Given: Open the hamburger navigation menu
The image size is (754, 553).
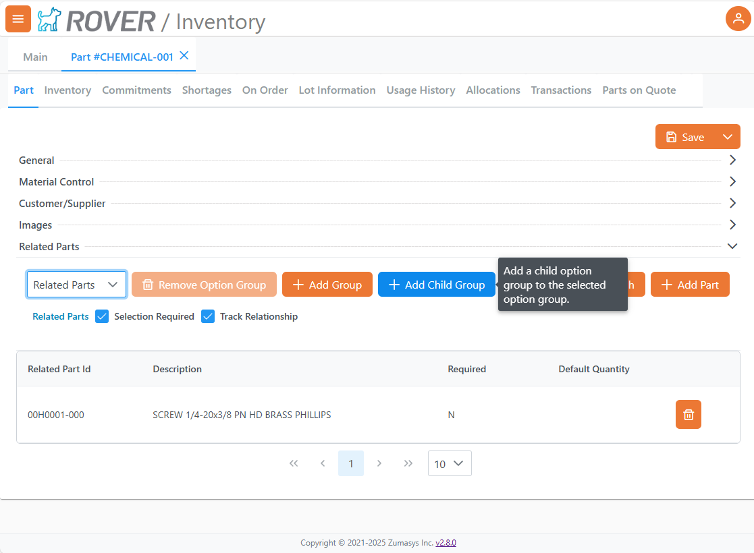Looking at the screenshot, I should coord(18,19).
